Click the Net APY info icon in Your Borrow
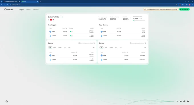 pos(120,28)
